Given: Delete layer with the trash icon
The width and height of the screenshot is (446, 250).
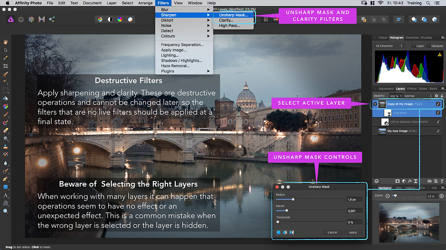Looking at the screenshot, I should pos(442,181).
